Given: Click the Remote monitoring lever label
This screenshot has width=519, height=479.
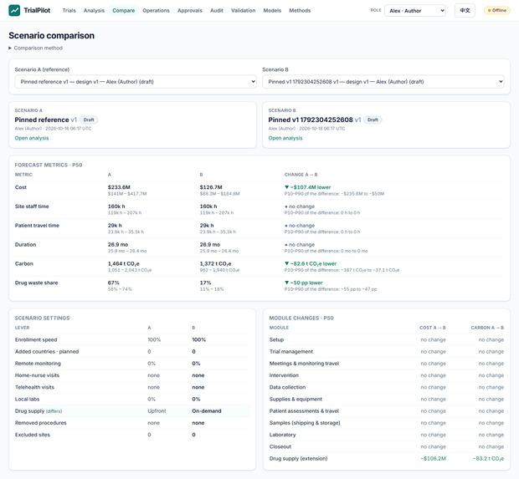Looking at the screenshot, I should point(38,364).
